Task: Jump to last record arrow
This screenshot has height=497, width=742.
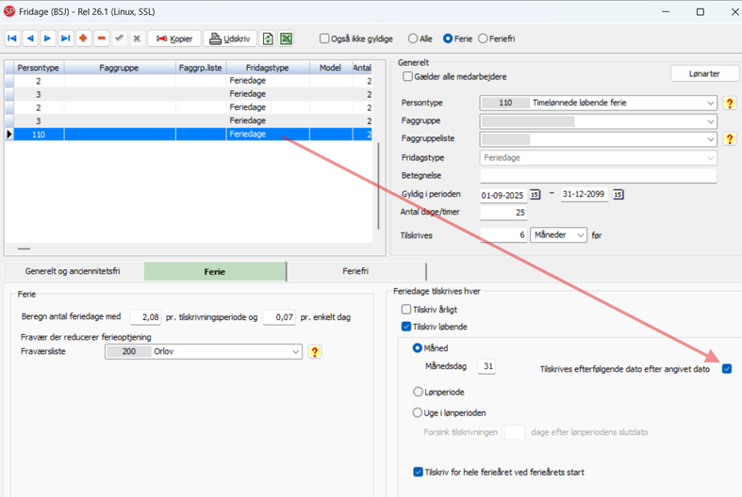Action: pos(65,39)
